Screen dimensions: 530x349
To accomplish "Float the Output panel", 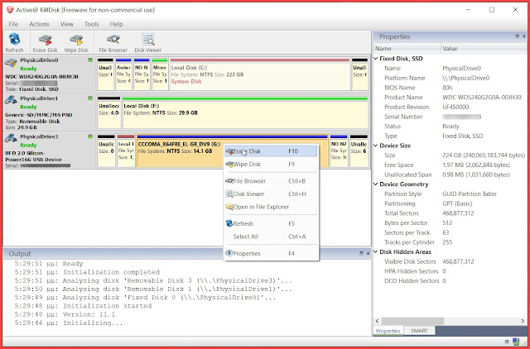I will point(361,254).
